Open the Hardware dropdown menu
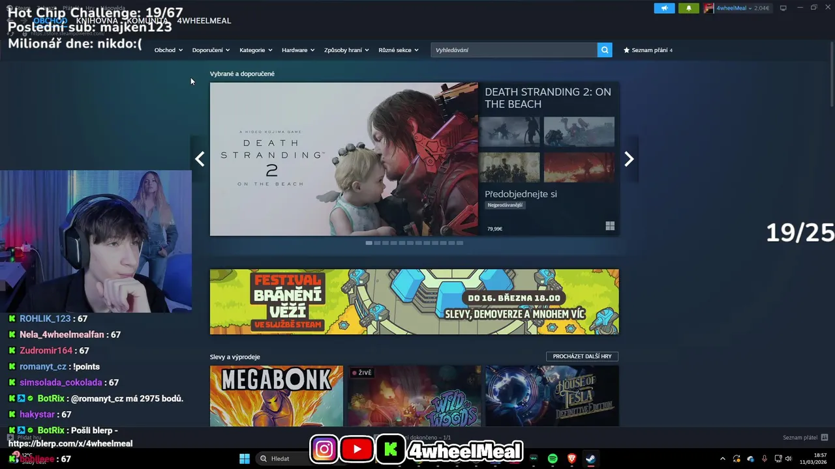The width and height of the screenshot is (835, 469). pos(298,50)
